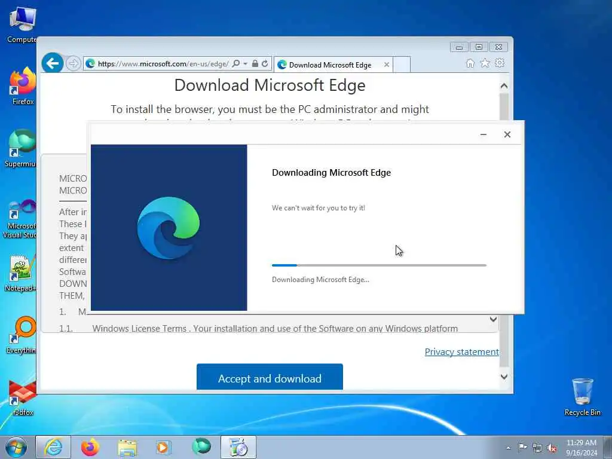Close the Download Microsoft Edge tab
This screenshot has height=459, width=612.
387,65
